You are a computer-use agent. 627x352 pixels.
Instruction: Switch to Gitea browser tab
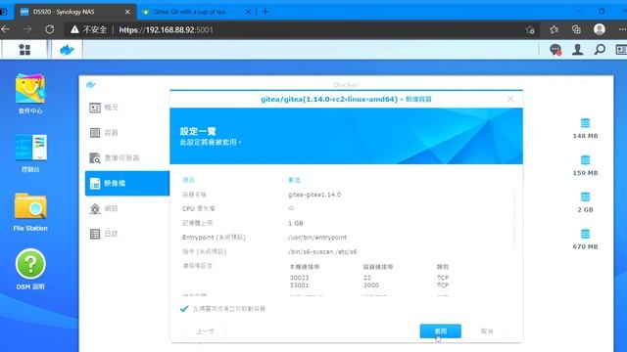[x=189, y=12]
